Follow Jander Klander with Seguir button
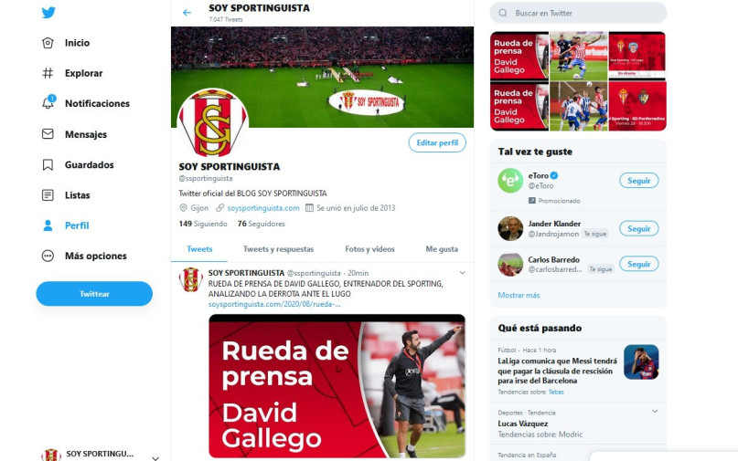Viewport: 738px width, 461px height. pos(638,229)
